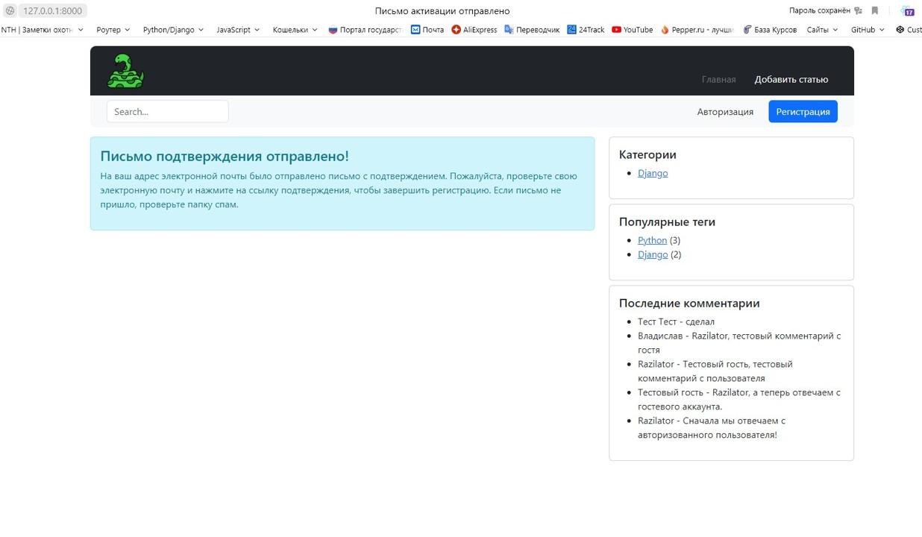Click the bookmark page icon
This screenshot has height=537, width=922.
pos(875,10)
